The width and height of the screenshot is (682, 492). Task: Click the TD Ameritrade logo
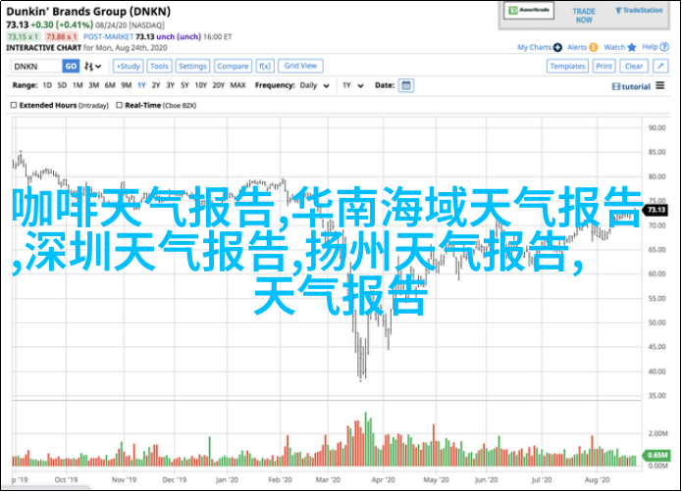tap(529, 11)
